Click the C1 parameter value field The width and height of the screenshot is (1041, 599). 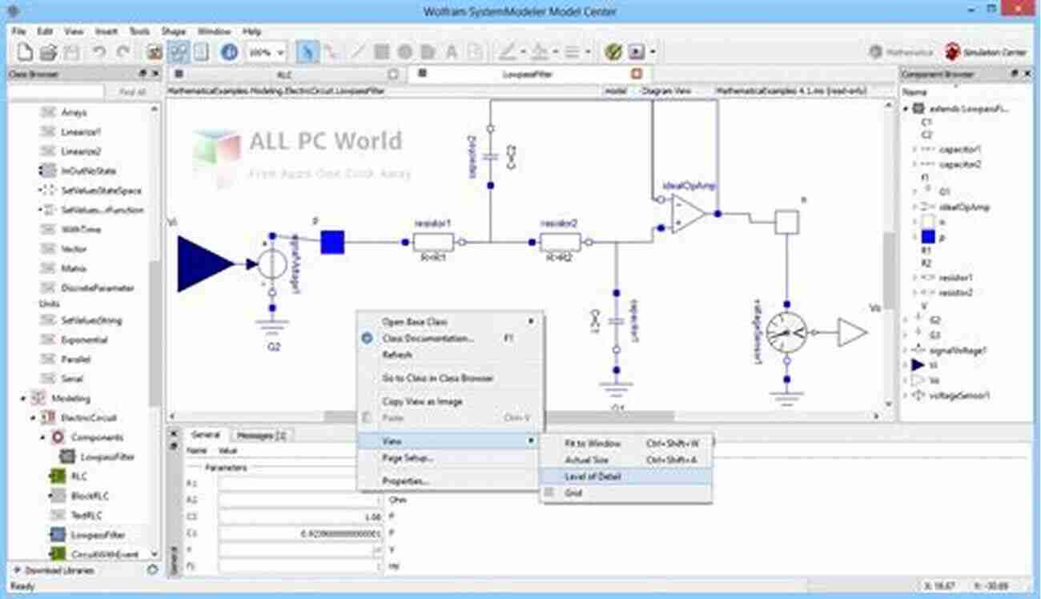point(302,533)
